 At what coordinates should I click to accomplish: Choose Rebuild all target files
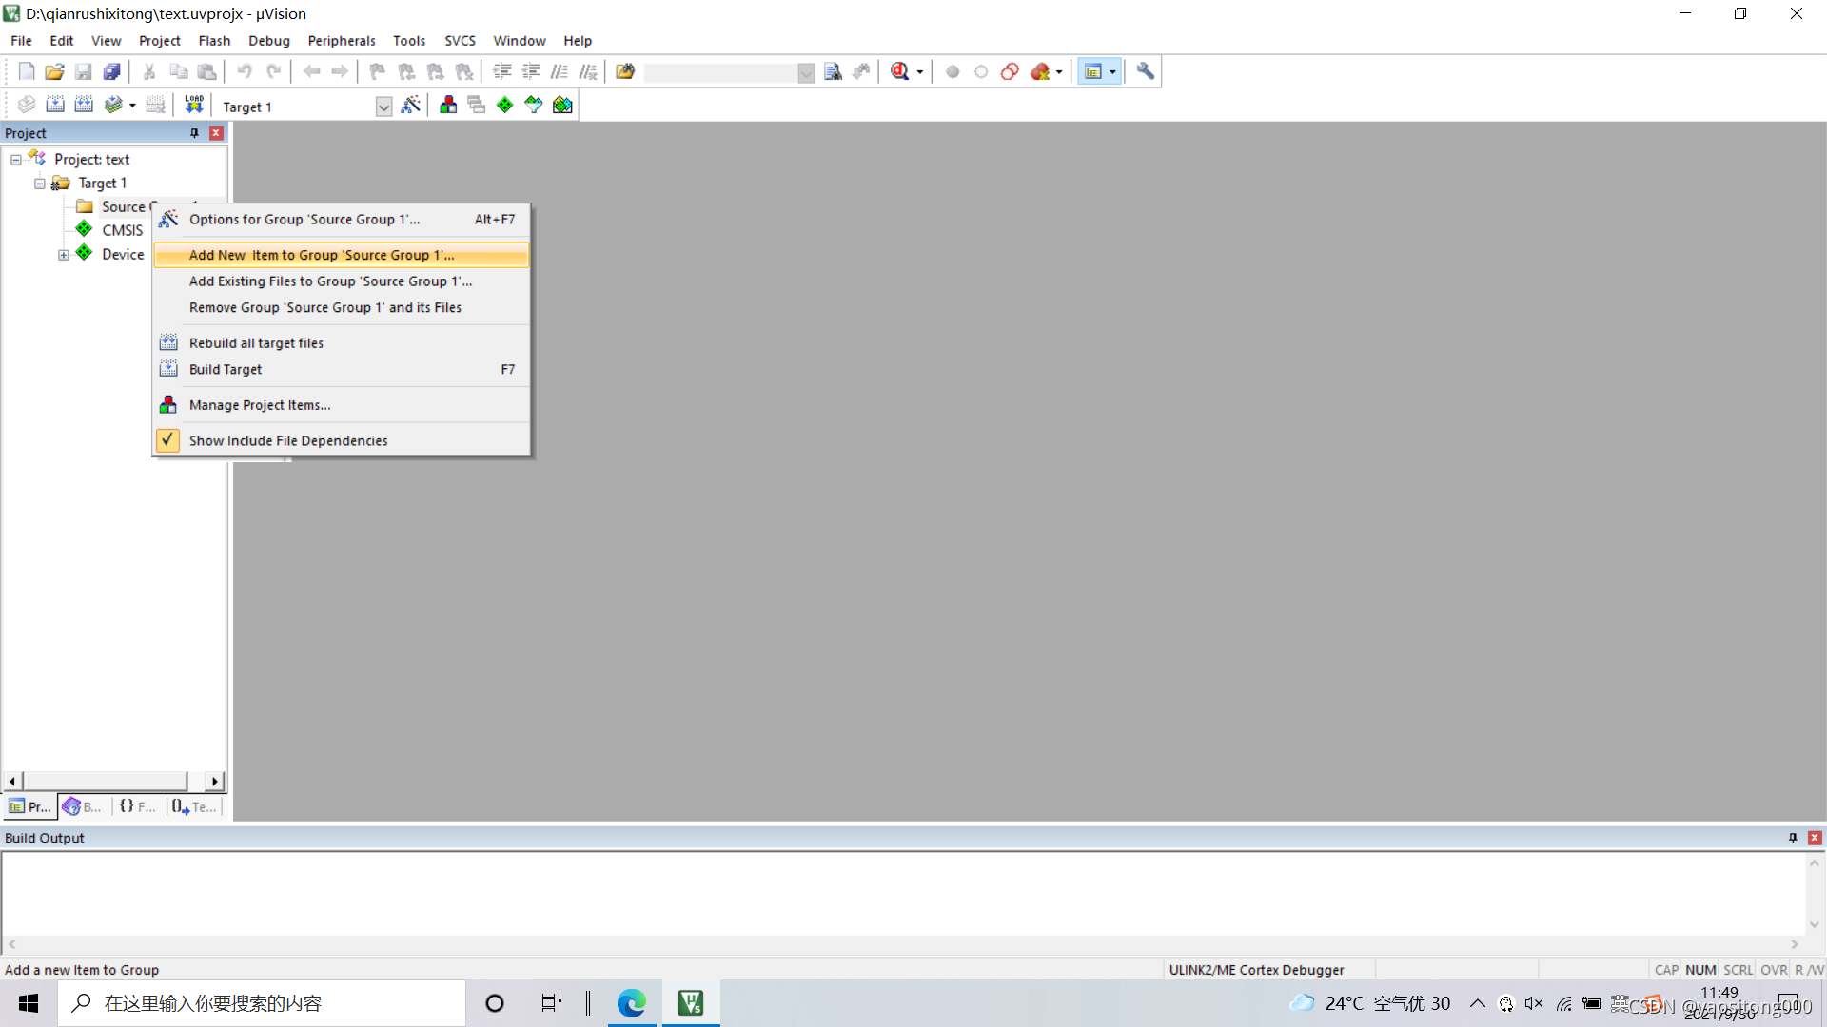pyautogui.click(x=256, y=343)
